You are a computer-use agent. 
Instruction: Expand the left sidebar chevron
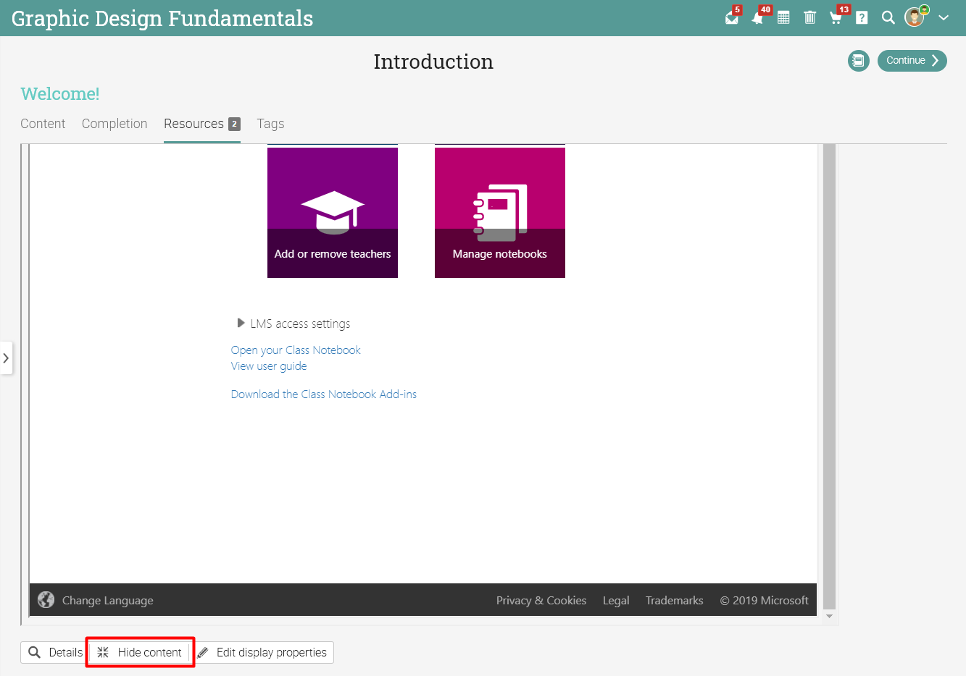coord(6,358)
